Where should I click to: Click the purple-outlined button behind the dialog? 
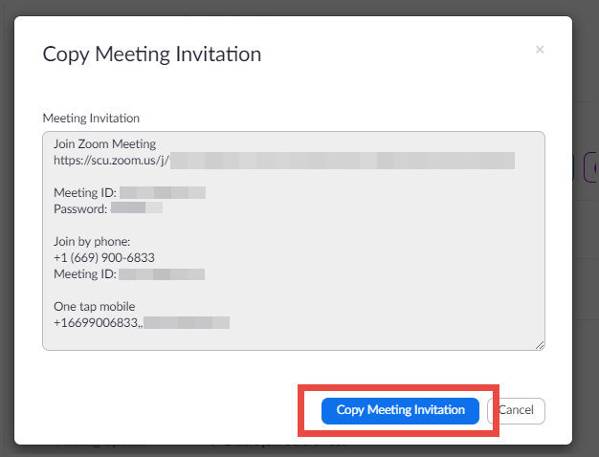pyautogui.click(x=588, y=167)
